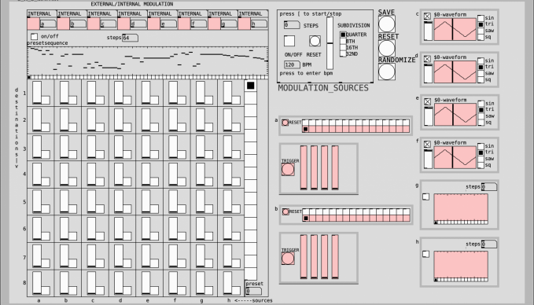
Task: Toggle the crossed checkbox of waveform c
Action: click(427, 16)
